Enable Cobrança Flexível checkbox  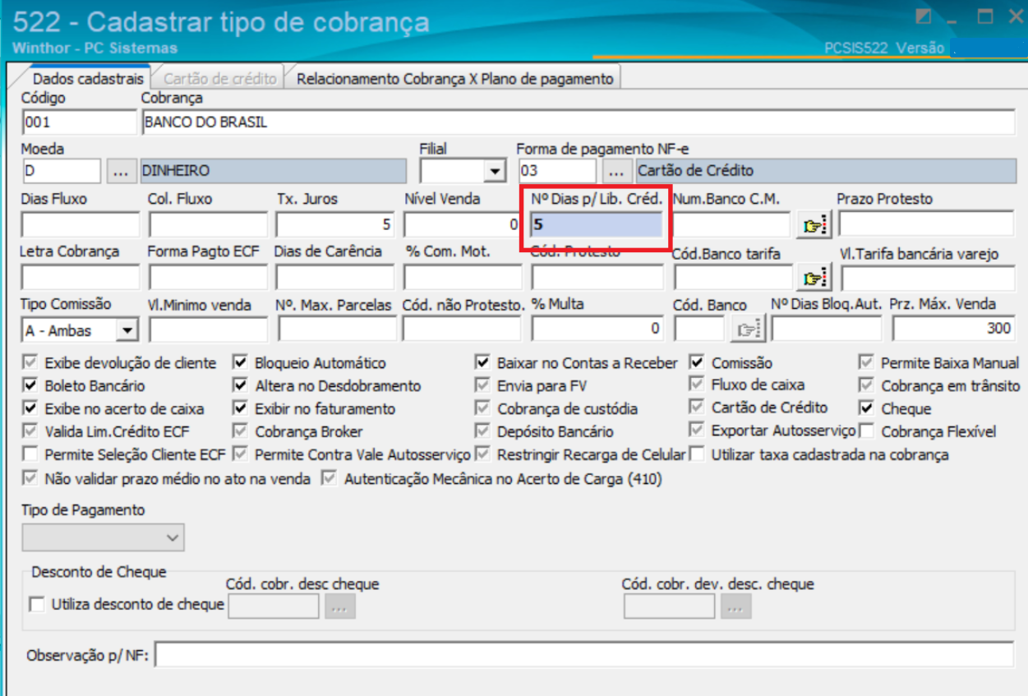point(867,431)
